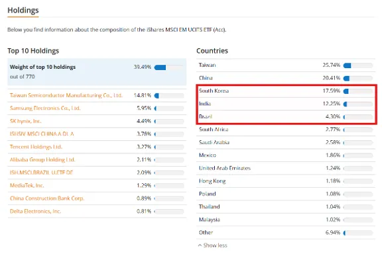Click the 39.49% top 10 weight value
The image size is (382, 254).
143,67
